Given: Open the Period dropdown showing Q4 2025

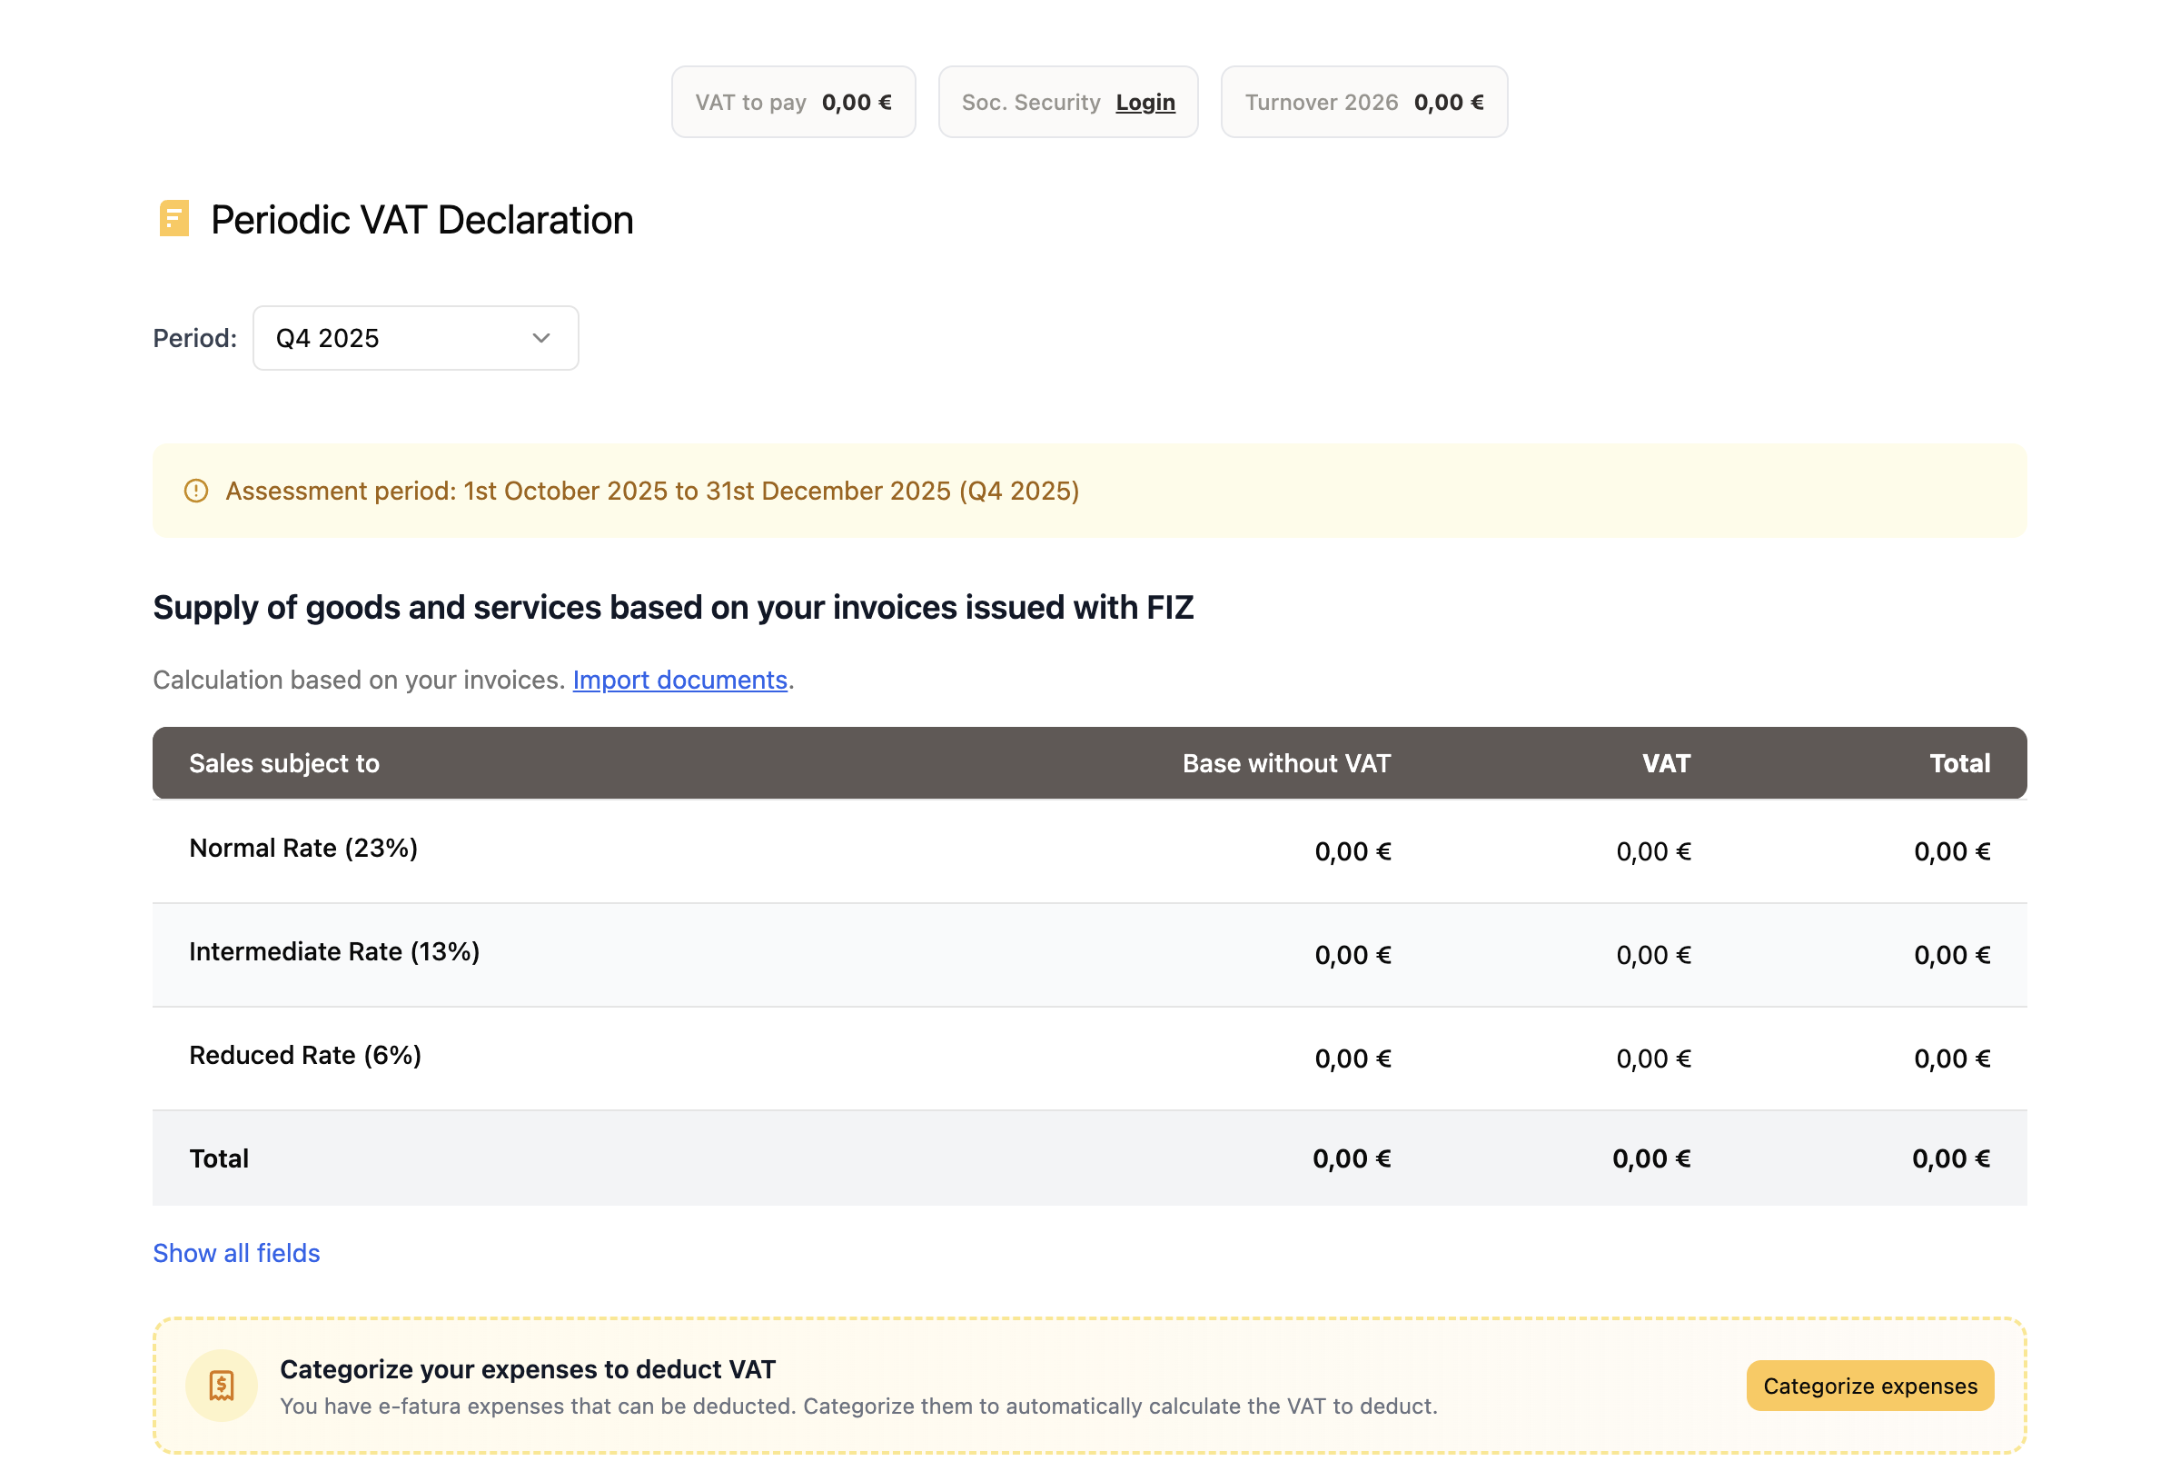Looking at the screenshot, I should pyautogui.click(x=415, y=338).
